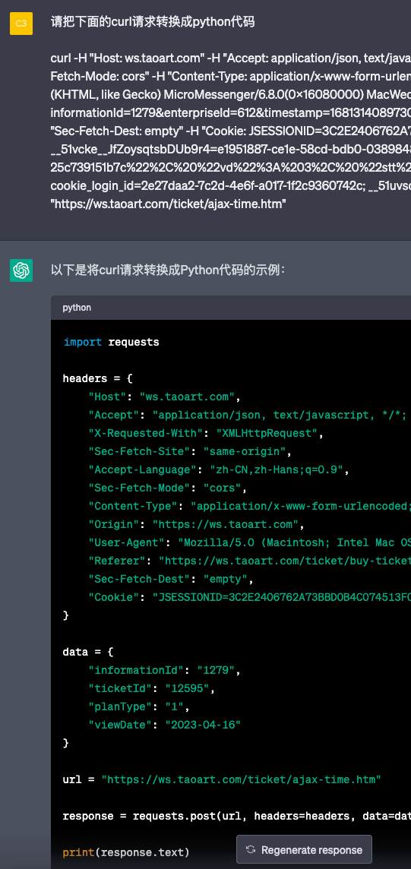The width and height of the screenshot is (411, 869).
Task: Click the python label in code header
Action: click(77, 308)
